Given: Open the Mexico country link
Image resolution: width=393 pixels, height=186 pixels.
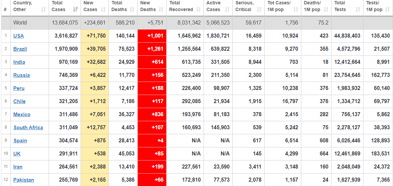Looking at the screenshot, I should 22,114.
